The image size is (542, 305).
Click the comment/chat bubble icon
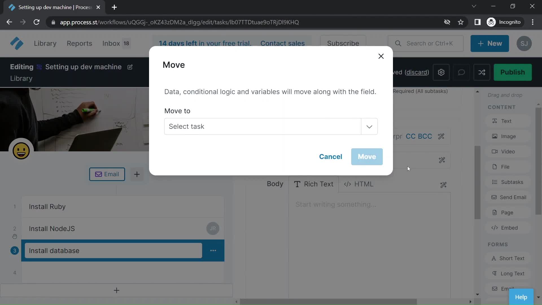click(x=462, y=73)
